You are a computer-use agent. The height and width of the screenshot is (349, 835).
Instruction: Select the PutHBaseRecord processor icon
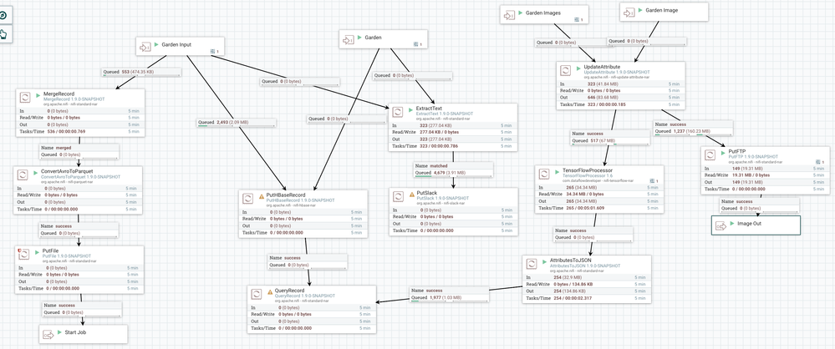click(247, 199)
